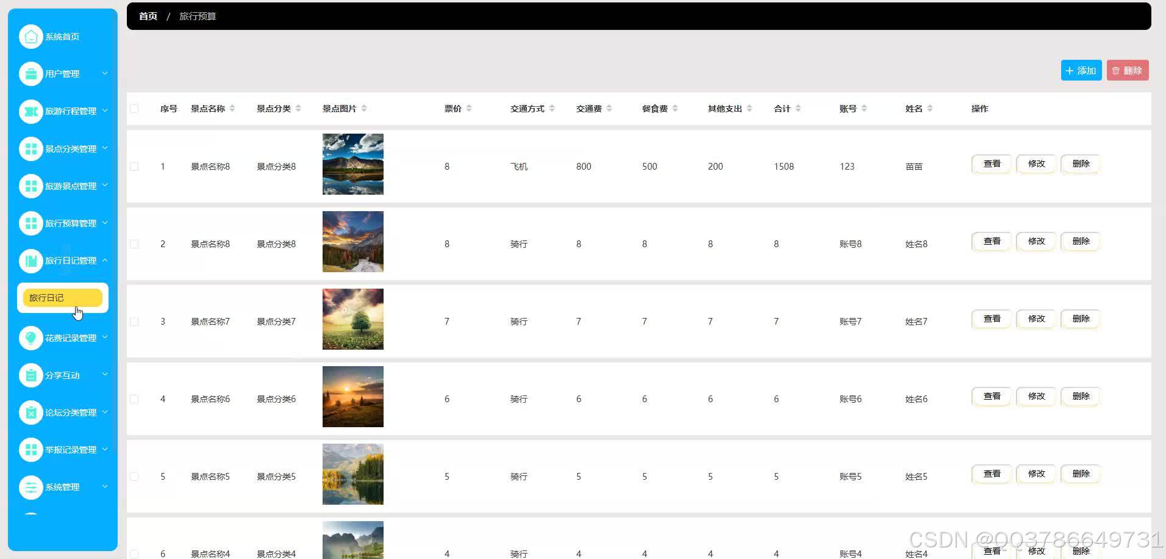Click the 分享互动 clipboard icon
The height and width of the screenshot is (559, 1166).
pyautogui.click(x=30, y=375)
